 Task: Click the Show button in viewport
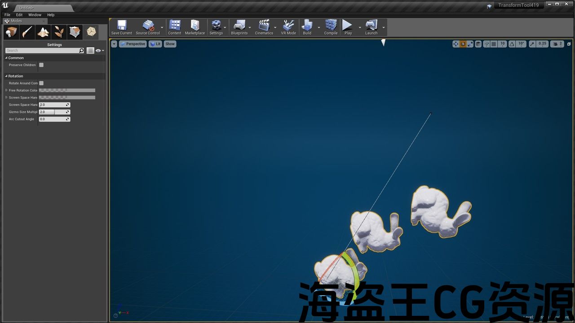point(170,44)
